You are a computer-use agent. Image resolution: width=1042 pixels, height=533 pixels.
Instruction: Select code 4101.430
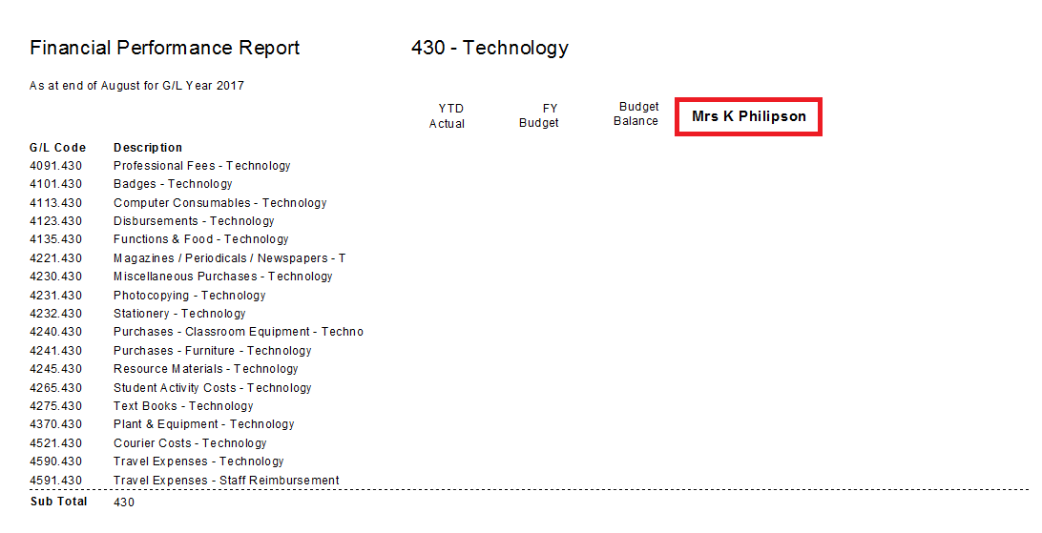point(55,184)
